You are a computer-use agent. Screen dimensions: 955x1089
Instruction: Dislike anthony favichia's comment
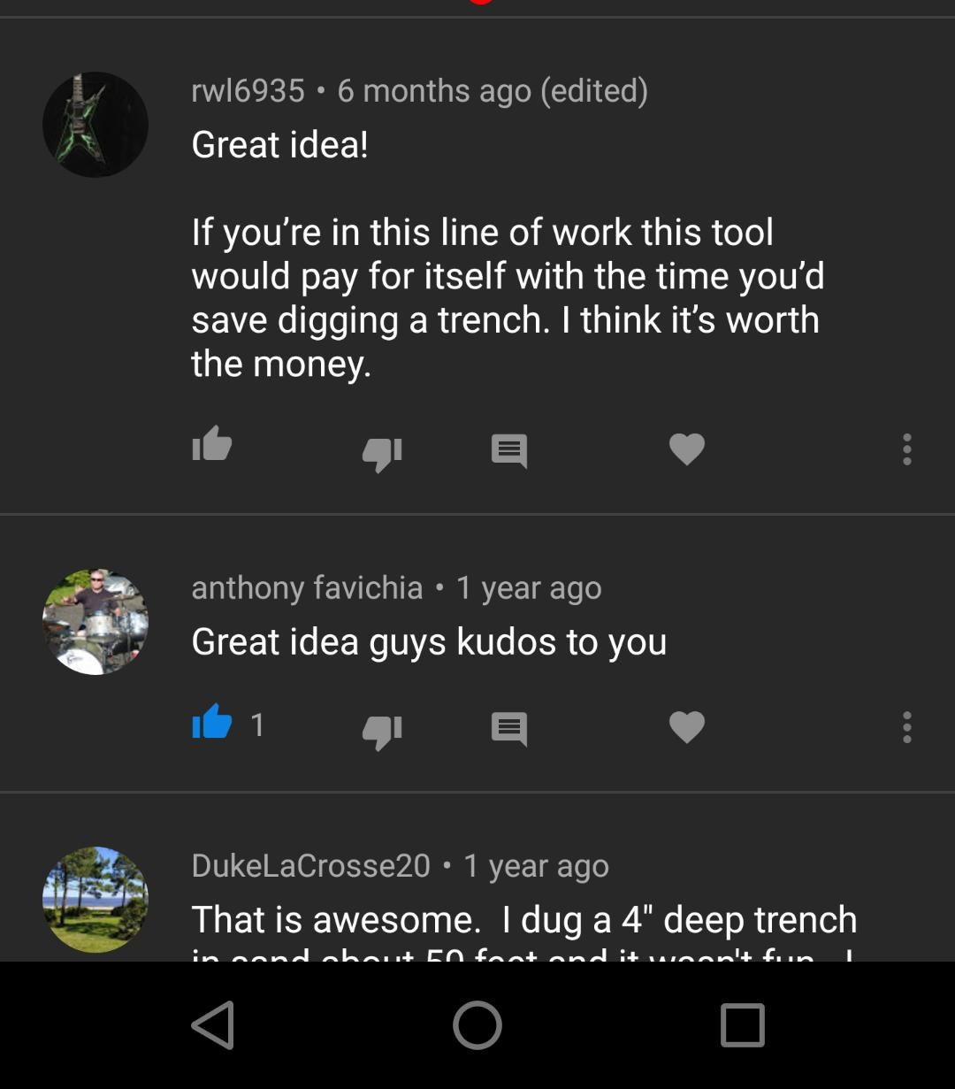(382, 732)
